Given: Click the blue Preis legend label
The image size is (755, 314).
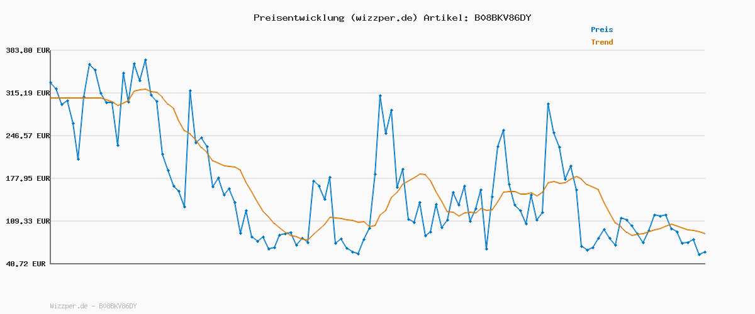Looking at the screenshot, I should 601,30.
